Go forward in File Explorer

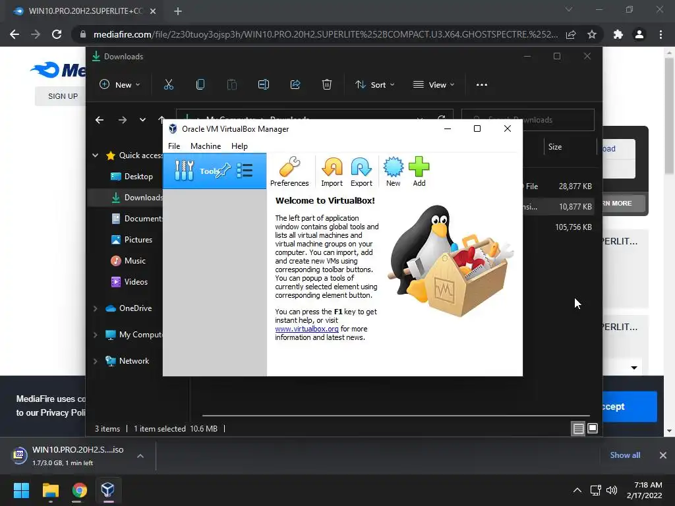coord(122,120)
